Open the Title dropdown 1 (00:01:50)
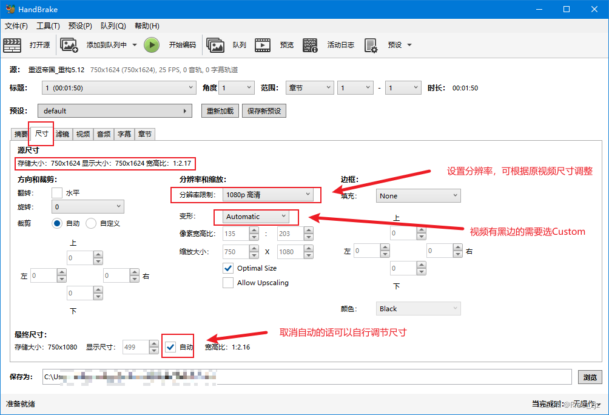This screenshot has width=609, height=415. 118,88
